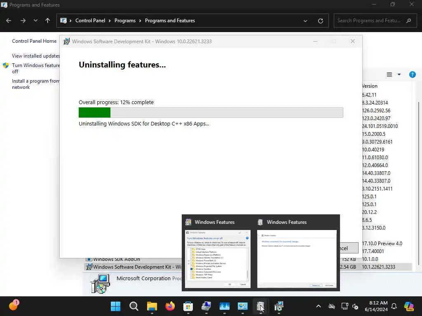The image size is (422, 316).
Task: Click the SDK row installer icon
Action: tap(89, 267)
